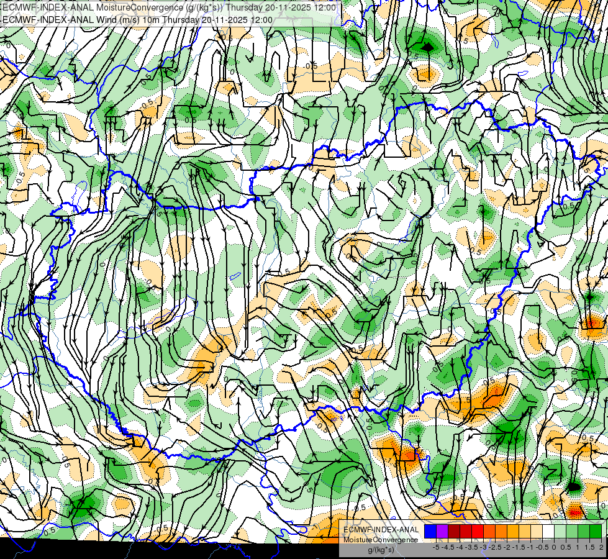Click the light green swatch between 0.5 and 1
This screenshot has width=608, height=559.
(x=572, y=532)
